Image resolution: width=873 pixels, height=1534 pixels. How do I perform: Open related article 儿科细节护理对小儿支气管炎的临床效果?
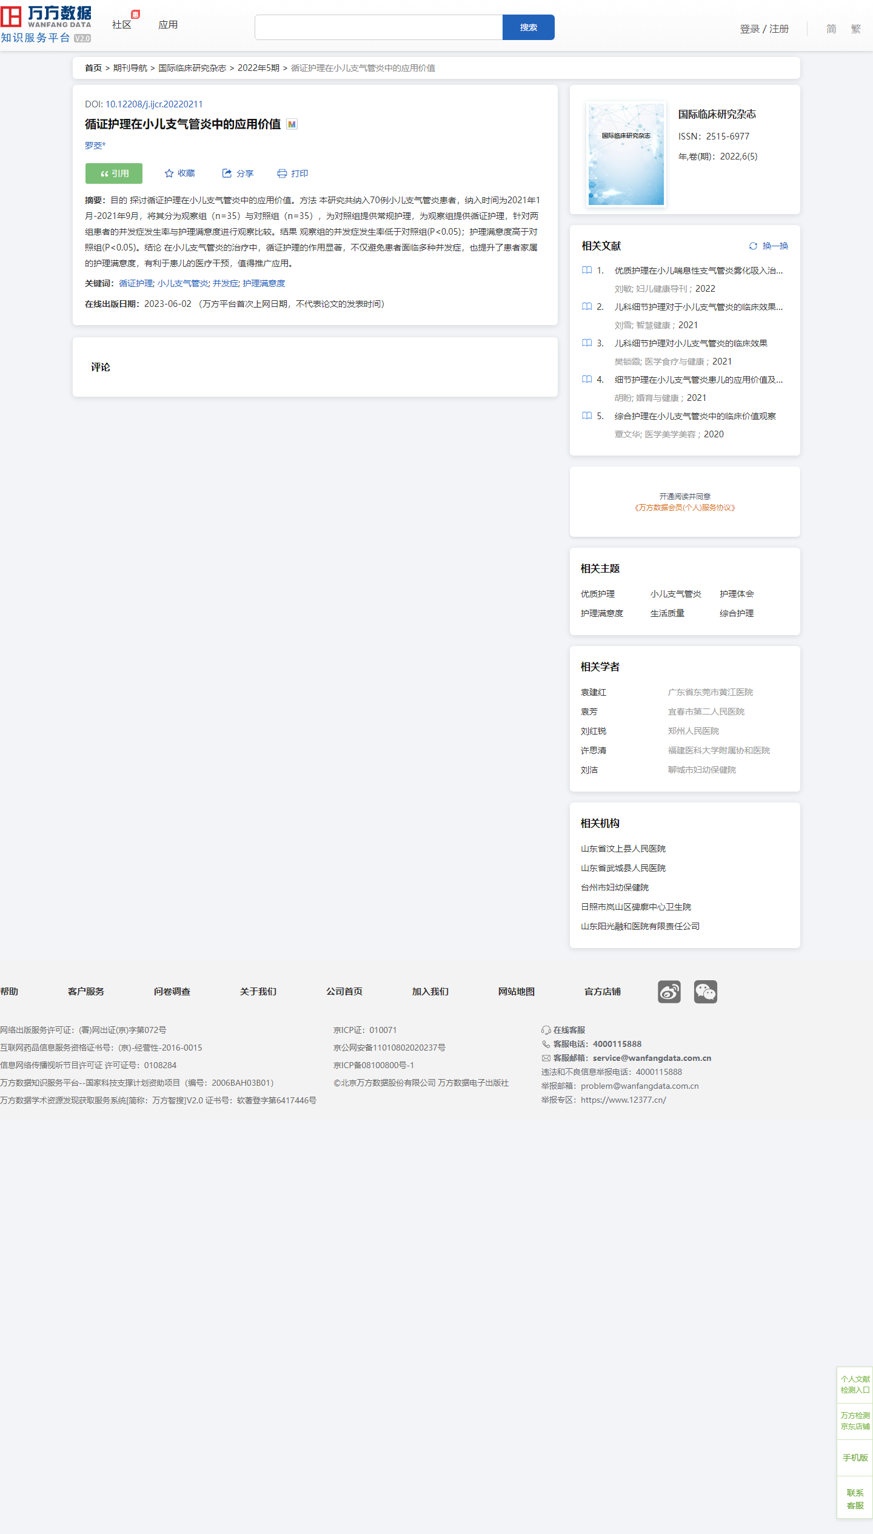[x=691, y=343]
